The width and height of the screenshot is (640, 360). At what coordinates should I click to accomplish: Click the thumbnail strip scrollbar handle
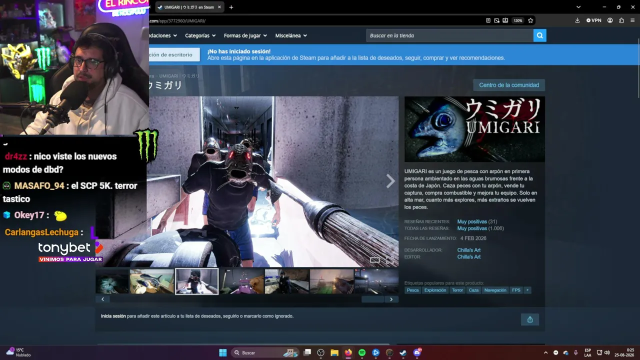coord(372,299)
